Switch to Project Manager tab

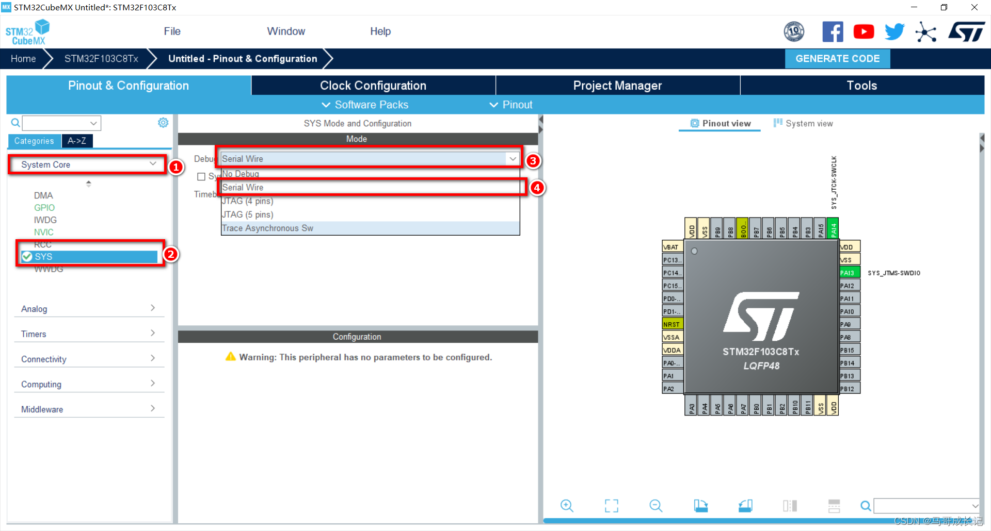click(x=617, y=86)
